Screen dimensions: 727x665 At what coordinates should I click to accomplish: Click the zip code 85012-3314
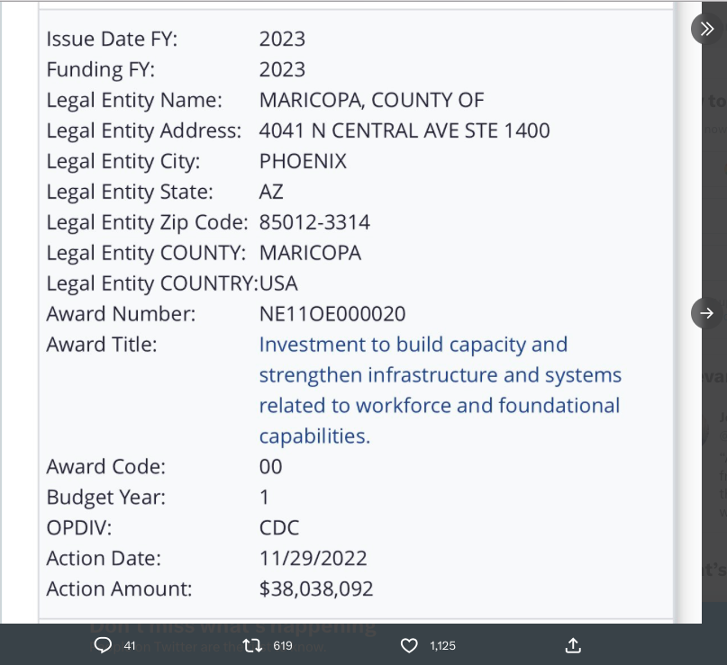click(314, 223)
